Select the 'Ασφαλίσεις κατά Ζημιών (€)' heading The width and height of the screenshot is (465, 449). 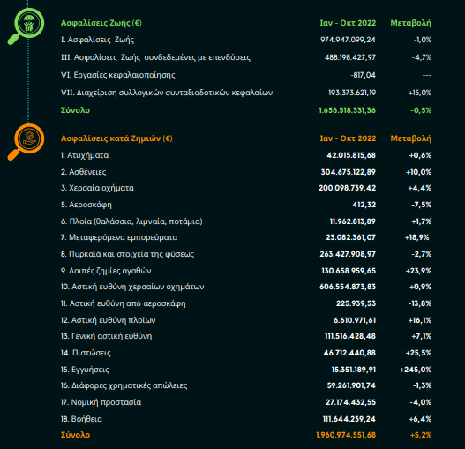point(116,138)
